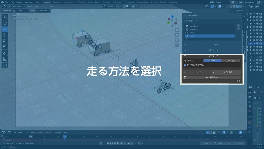Expand the パラメータ section
This screenshot has height=149, width=264.
(185, 50)
